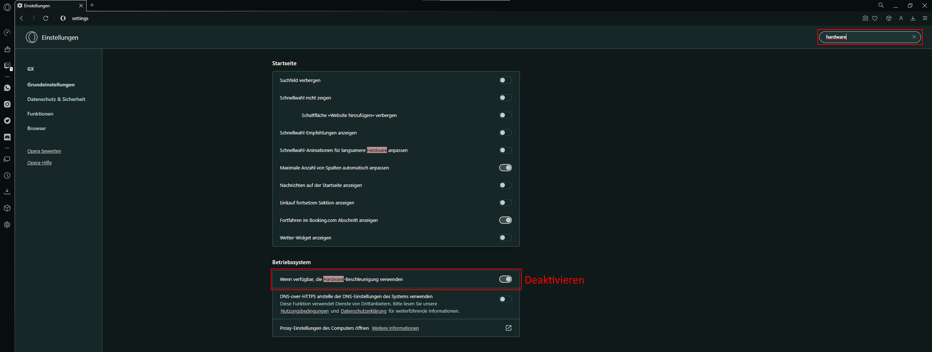This screenshot has width=932, height=352.
Task: Open a new browser tab
Action: click(x=92, y=5)
